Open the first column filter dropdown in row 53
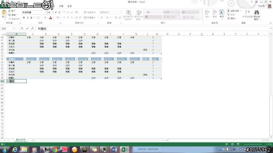This screenshot has height=153, width=273. tap(25, 59)
